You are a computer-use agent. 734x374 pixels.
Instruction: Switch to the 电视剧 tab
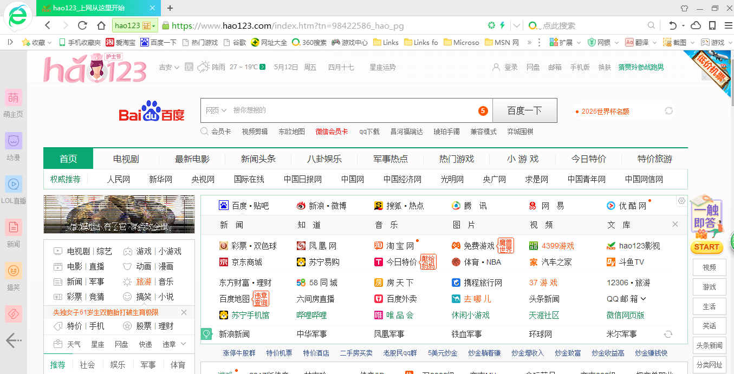[x=126, y=159]
